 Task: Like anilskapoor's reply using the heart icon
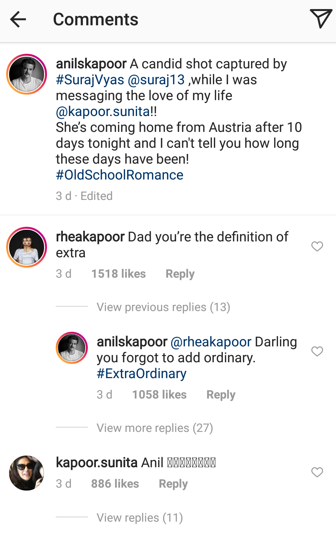point(317,351)
